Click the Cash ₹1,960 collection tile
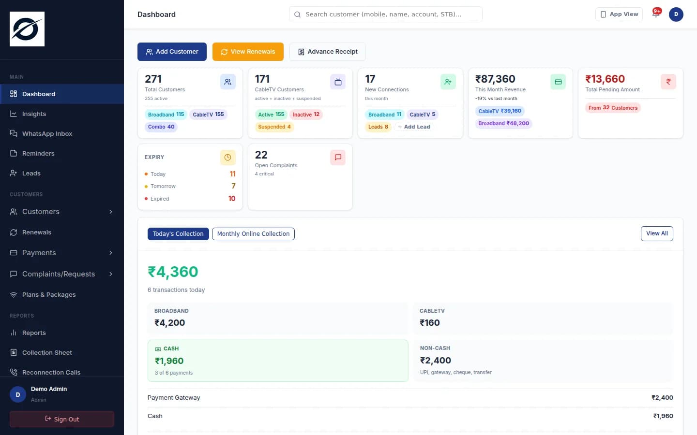 click(278, 361)
